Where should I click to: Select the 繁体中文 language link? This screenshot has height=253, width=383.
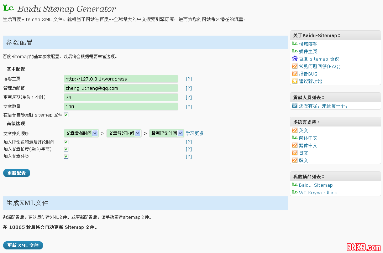[308, 145]
